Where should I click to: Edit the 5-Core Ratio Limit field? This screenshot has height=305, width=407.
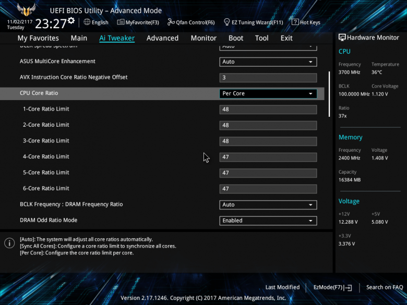click(268, 173)
